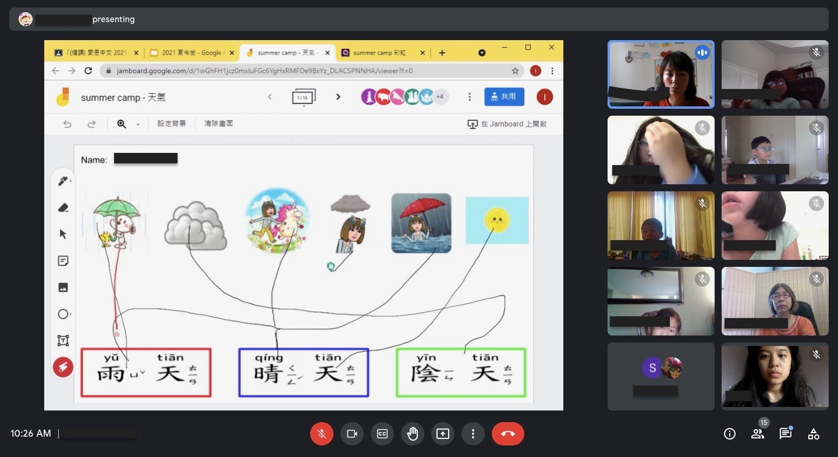Click the Insert image tool
Screen dimensions: 838x457
click(x=63, y=287)
